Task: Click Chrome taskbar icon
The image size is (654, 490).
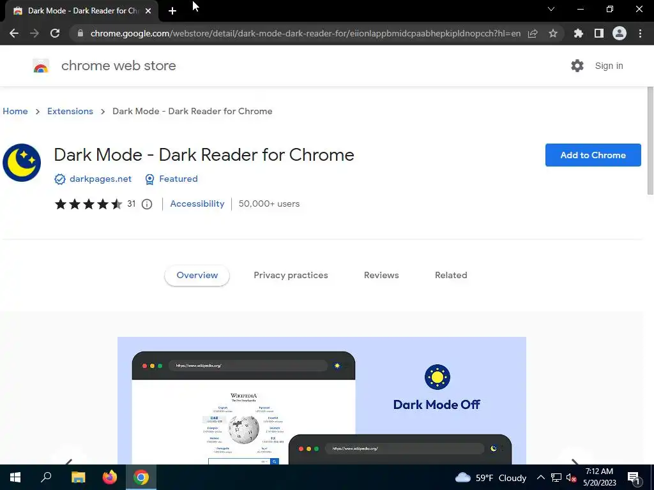Action: 141,477
